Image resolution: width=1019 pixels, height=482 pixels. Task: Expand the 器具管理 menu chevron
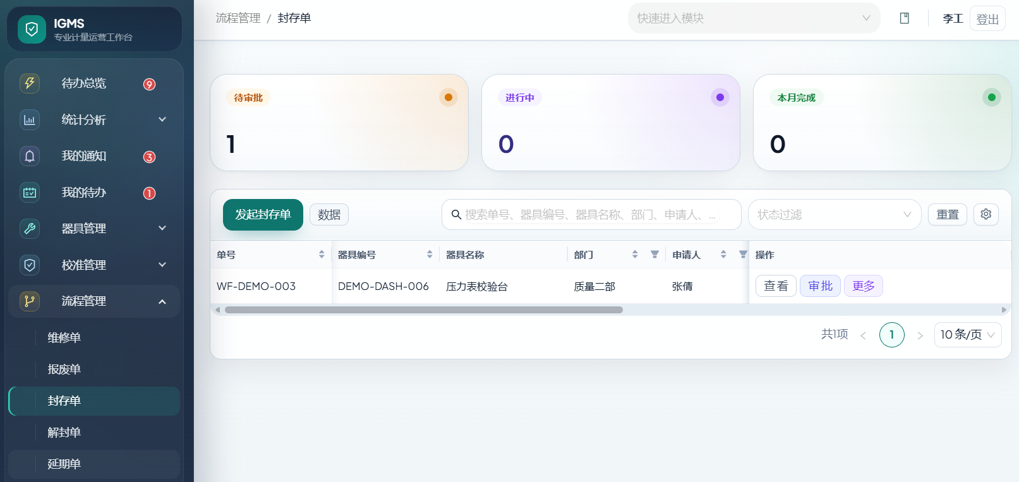coord(162,228)
